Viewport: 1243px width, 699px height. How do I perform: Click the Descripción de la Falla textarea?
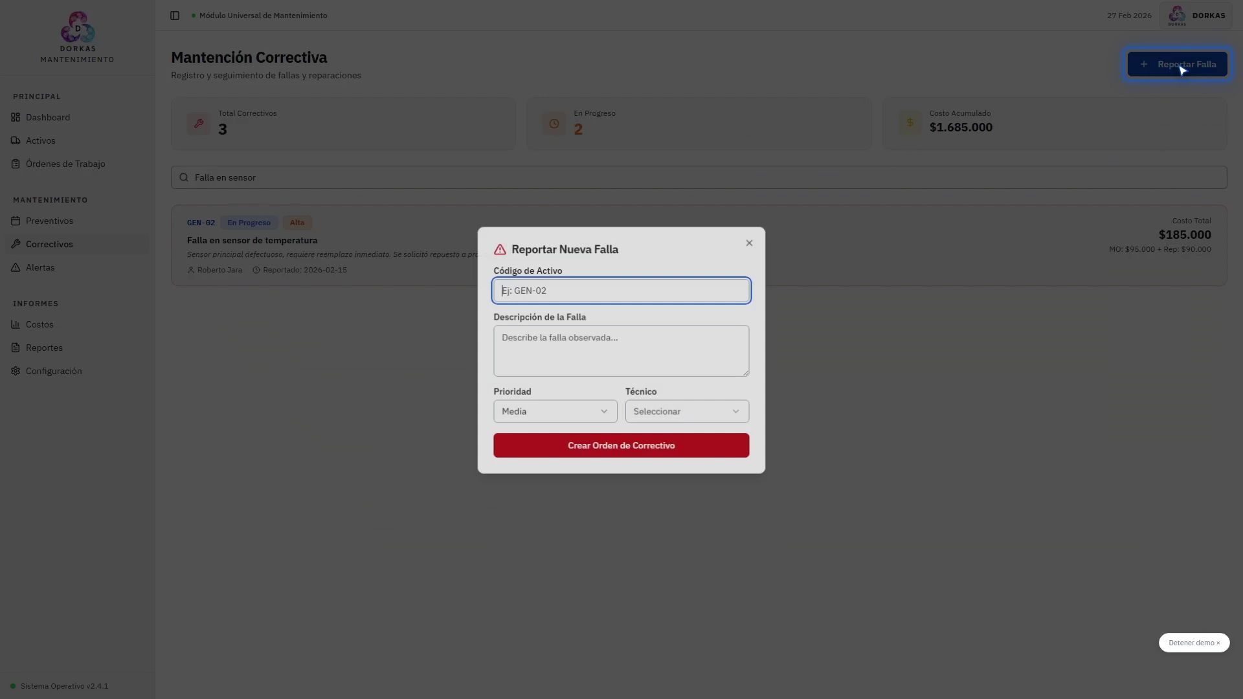(621, 351)
